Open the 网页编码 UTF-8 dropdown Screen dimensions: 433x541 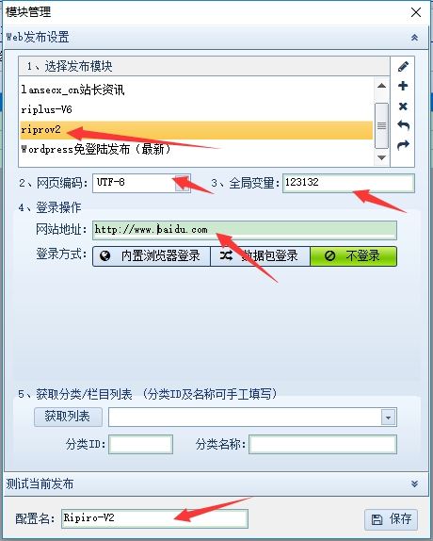(x=182, y=183)
